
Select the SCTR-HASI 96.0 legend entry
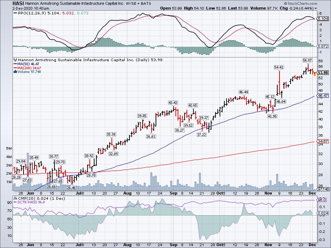pos(31,202)
